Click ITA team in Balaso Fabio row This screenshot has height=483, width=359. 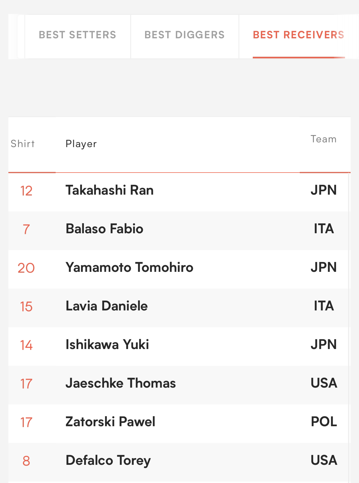point(323,229)
